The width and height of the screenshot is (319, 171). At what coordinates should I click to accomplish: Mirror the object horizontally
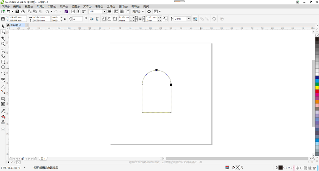point(92,19)
